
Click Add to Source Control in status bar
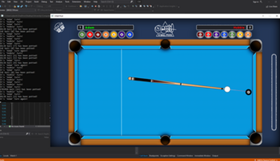[x=266, y=160]
